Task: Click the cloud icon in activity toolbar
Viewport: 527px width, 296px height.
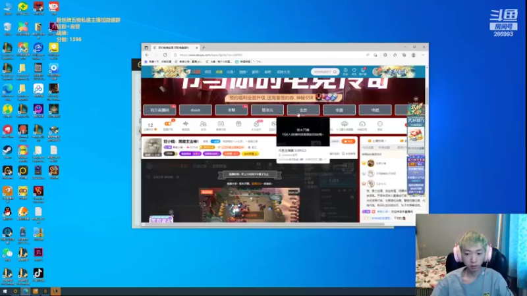Action: (x=345, y=125)
